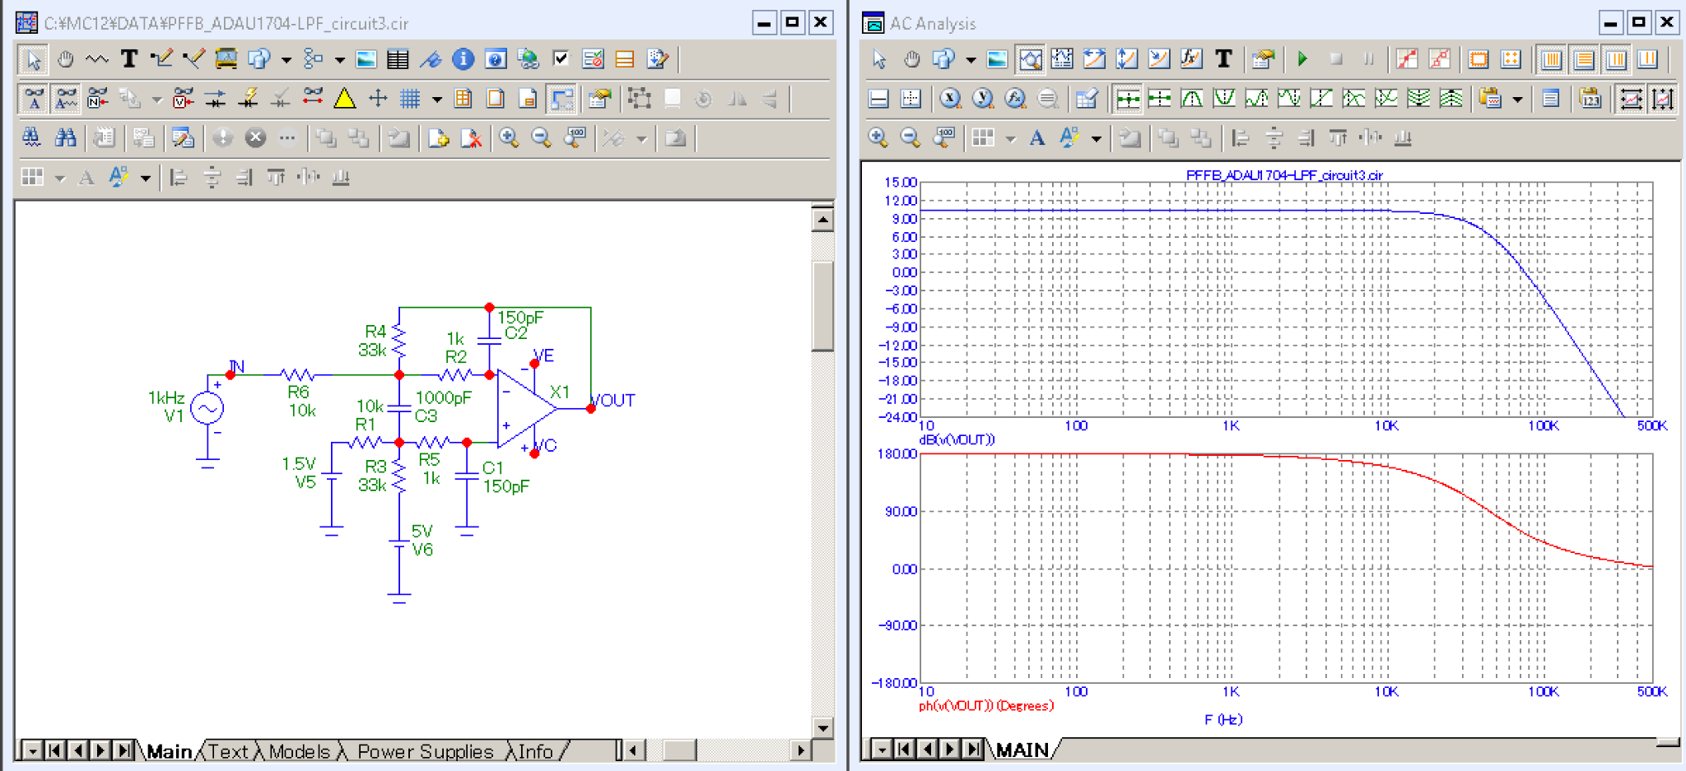Click last-page tab navigation button in schematic
Viewport: 1686px width, 771px height.
[x=123, y=750]
